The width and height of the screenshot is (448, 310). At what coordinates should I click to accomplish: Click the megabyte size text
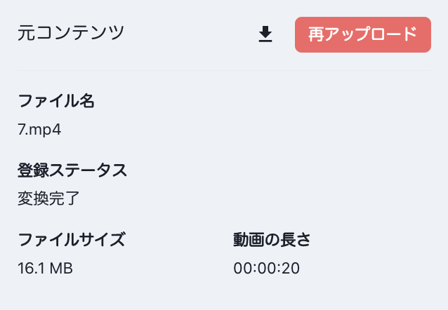pyautogui.click(x=46, y=268)
